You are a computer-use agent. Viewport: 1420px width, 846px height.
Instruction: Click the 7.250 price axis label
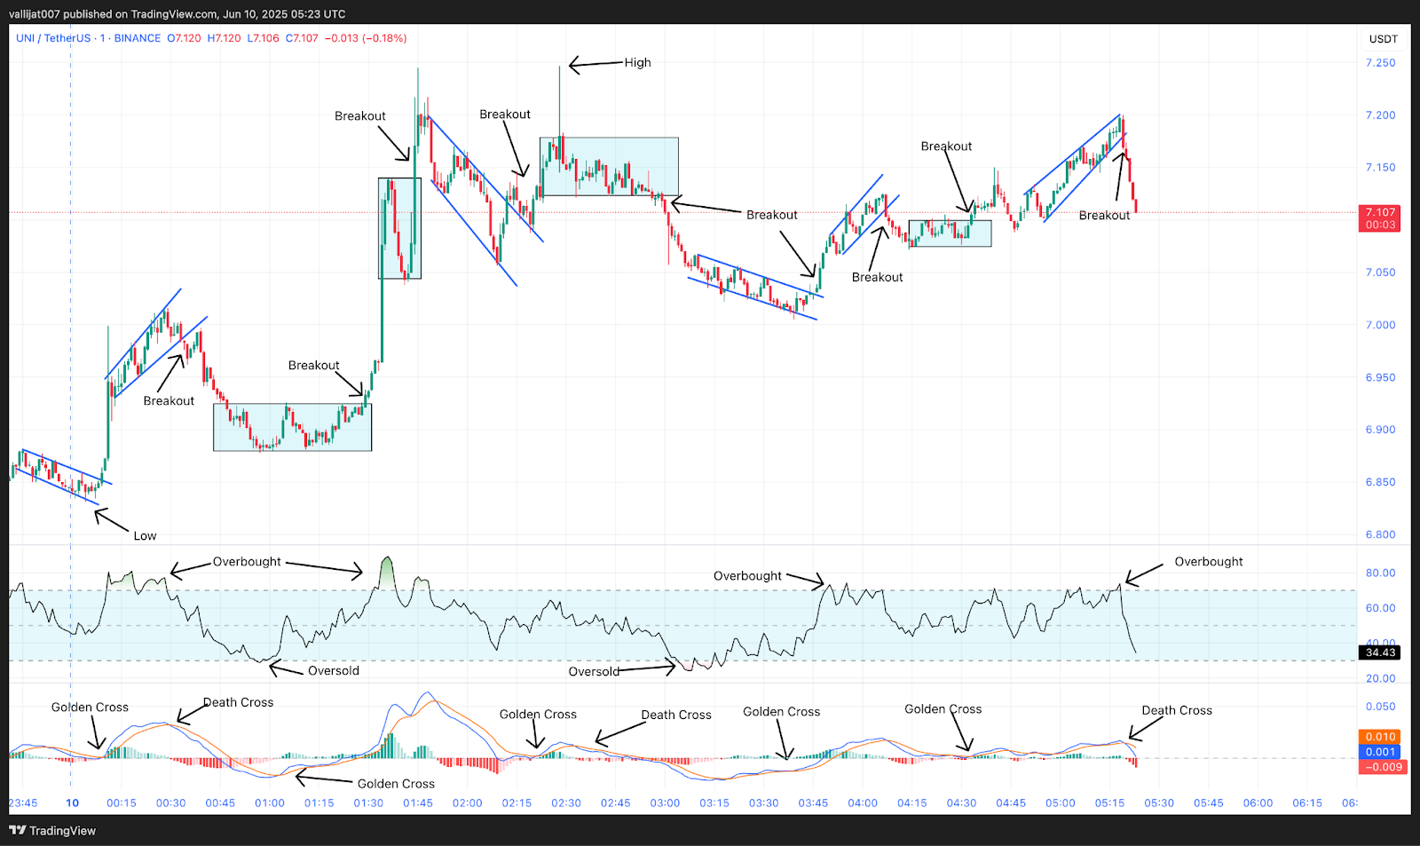(1380, 63)
